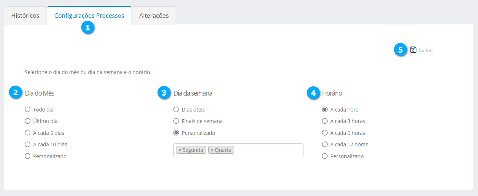The width and height of the screenshot is (478, 196).
Task: Select Personalizado under Horário
Action: (x=325, y=156)
